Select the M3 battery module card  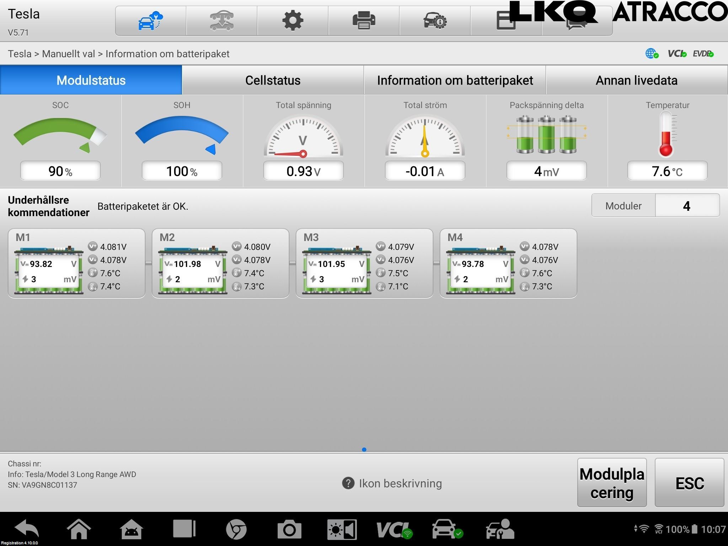coord(364,263)
